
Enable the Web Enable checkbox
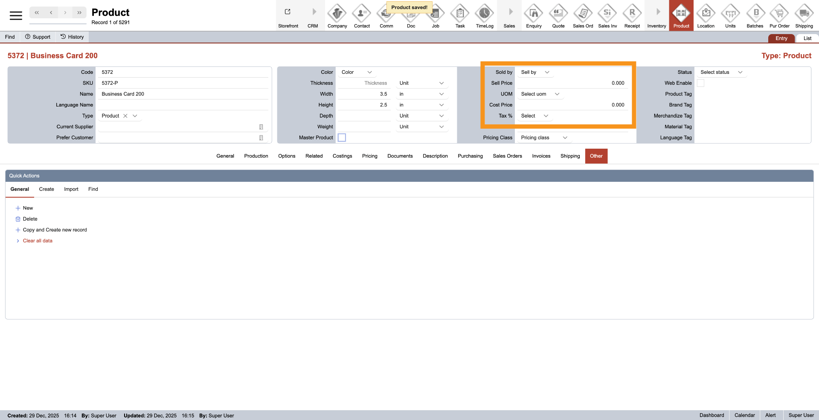coord(700,83)
